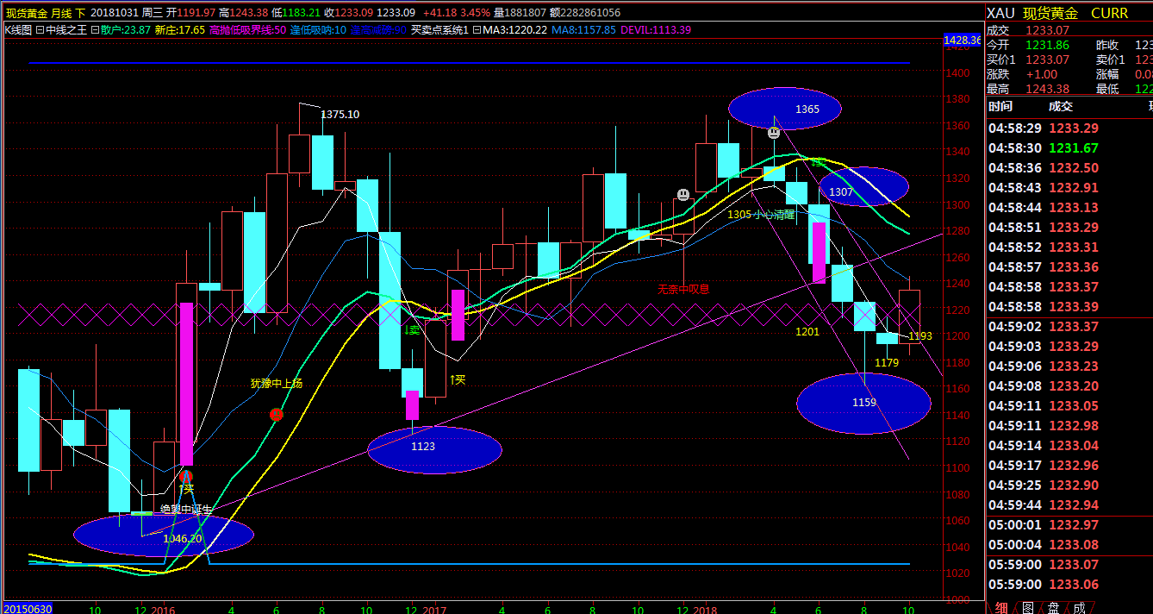
Task: Open the K线图 chart type label
Action: pos(18,30)
